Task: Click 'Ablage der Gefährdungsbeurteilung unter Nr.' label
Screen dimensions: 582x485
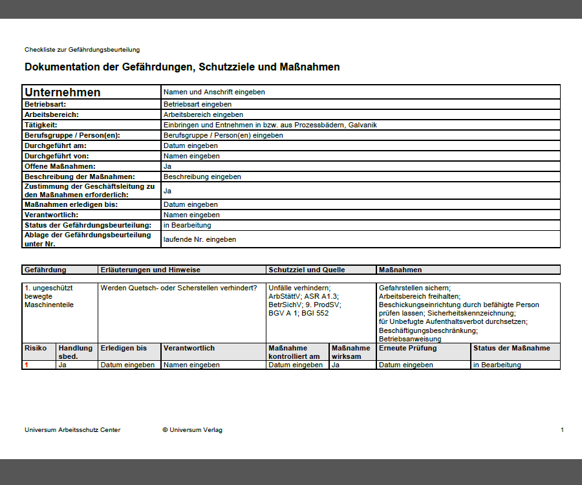Action: point(87,239)
